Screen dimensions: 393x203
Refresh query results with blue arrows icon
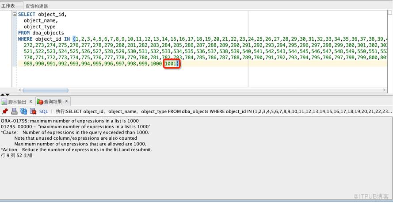(23, 111)
